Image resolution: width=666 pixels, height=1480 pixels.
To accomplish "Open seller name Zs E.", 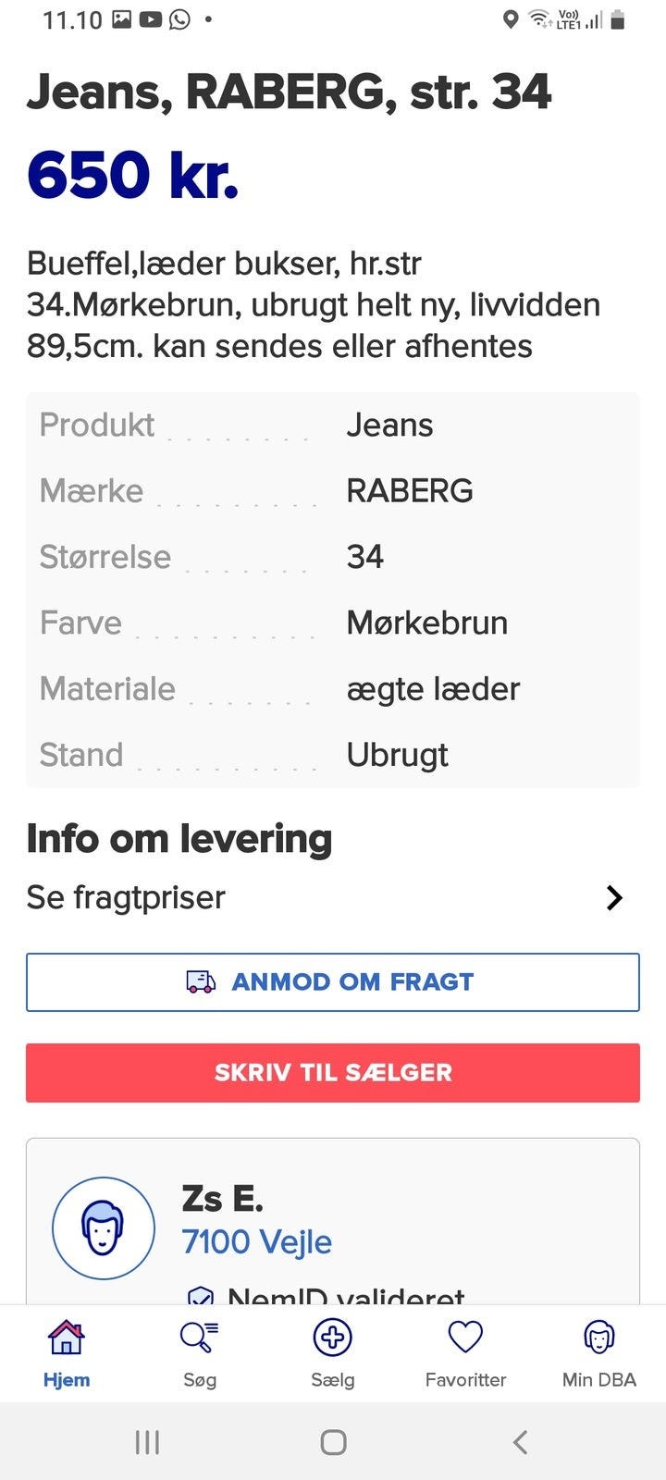I will tap(223, 1199).
